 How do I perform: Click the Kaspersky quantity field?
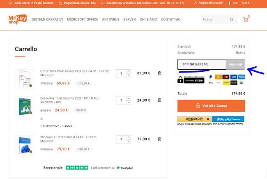pos(121,100)
